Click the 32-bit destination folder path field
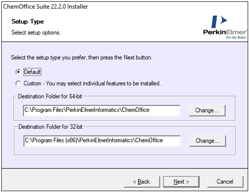Image resolution: width=249 pixels, height=192 pixels. click(102, 141)
